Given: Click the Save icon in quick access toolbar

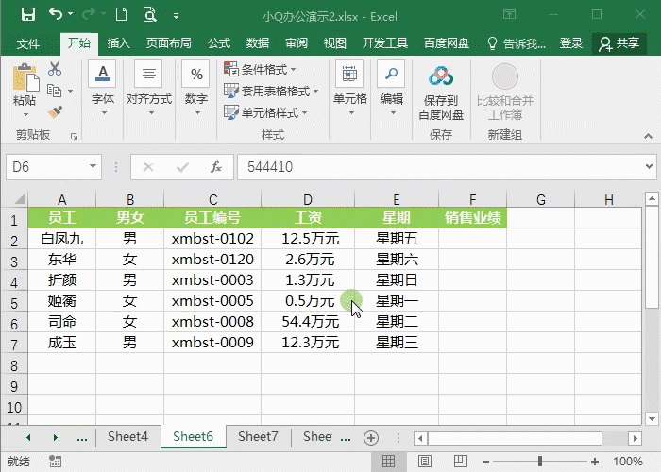Looking at the screenshot, I should 28,15.
